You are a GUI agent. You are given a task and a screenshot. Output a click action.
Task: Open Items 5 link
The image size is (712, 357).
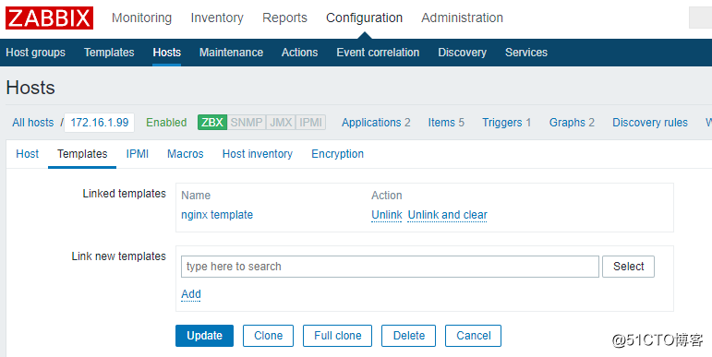(x=446, y=123)
